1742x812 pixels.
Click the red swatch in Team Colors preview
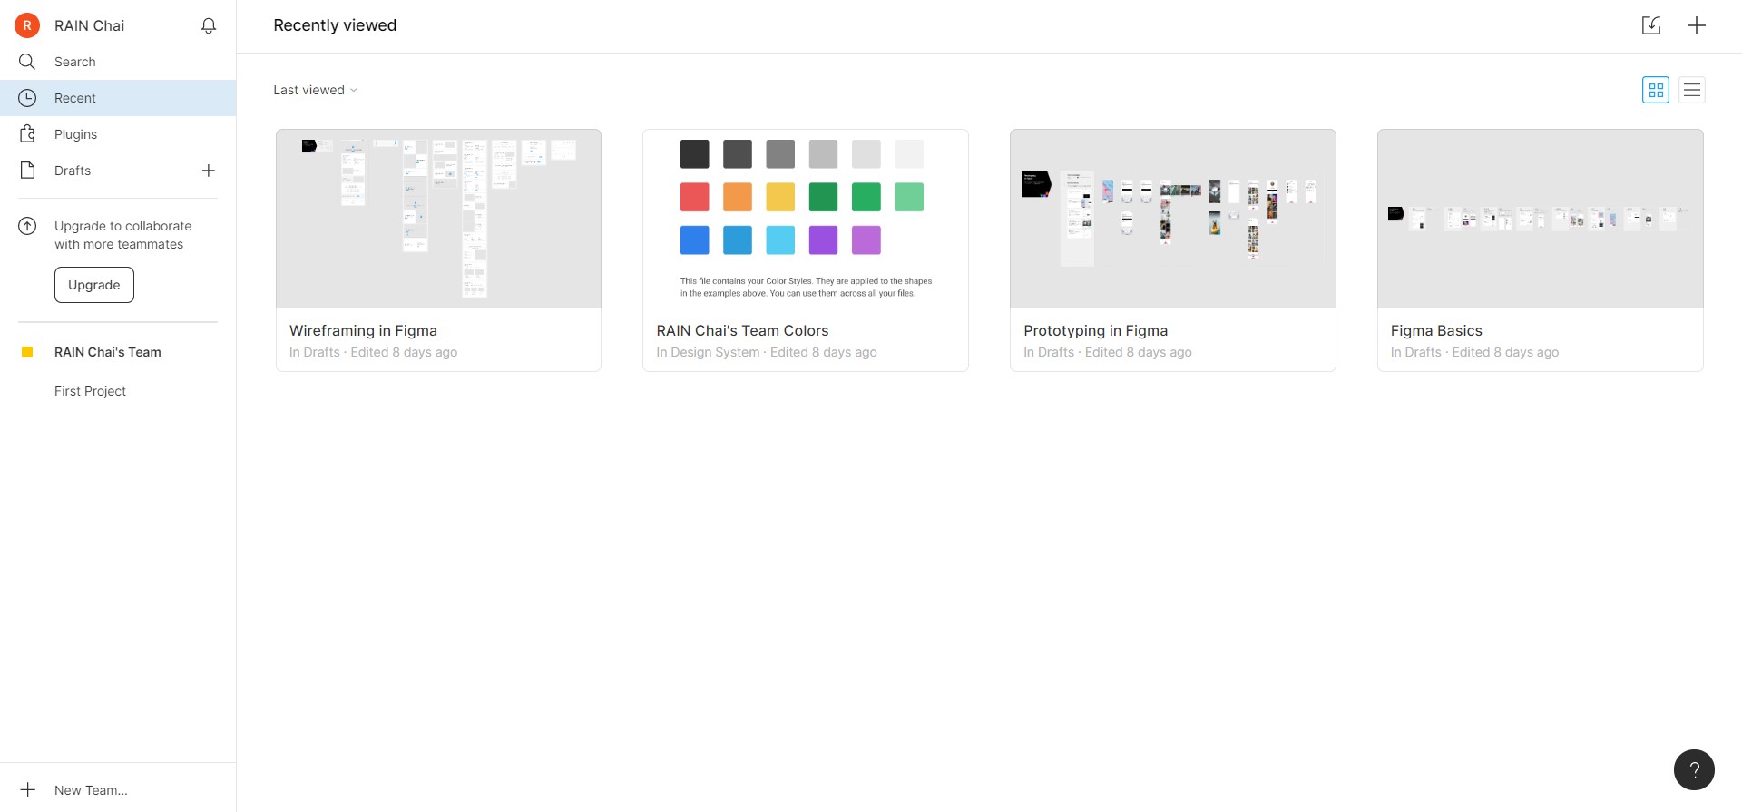tap(694, 197)
